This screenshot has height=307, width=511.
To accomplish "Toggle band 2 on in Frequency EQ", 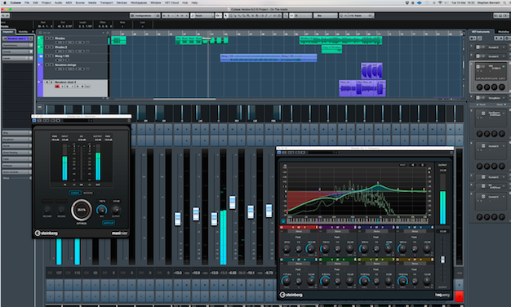I will (321, 227).
